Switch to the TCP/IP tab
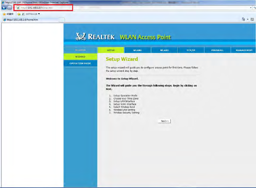The width and height of the screenshot is (256, 188). point(191,50)
